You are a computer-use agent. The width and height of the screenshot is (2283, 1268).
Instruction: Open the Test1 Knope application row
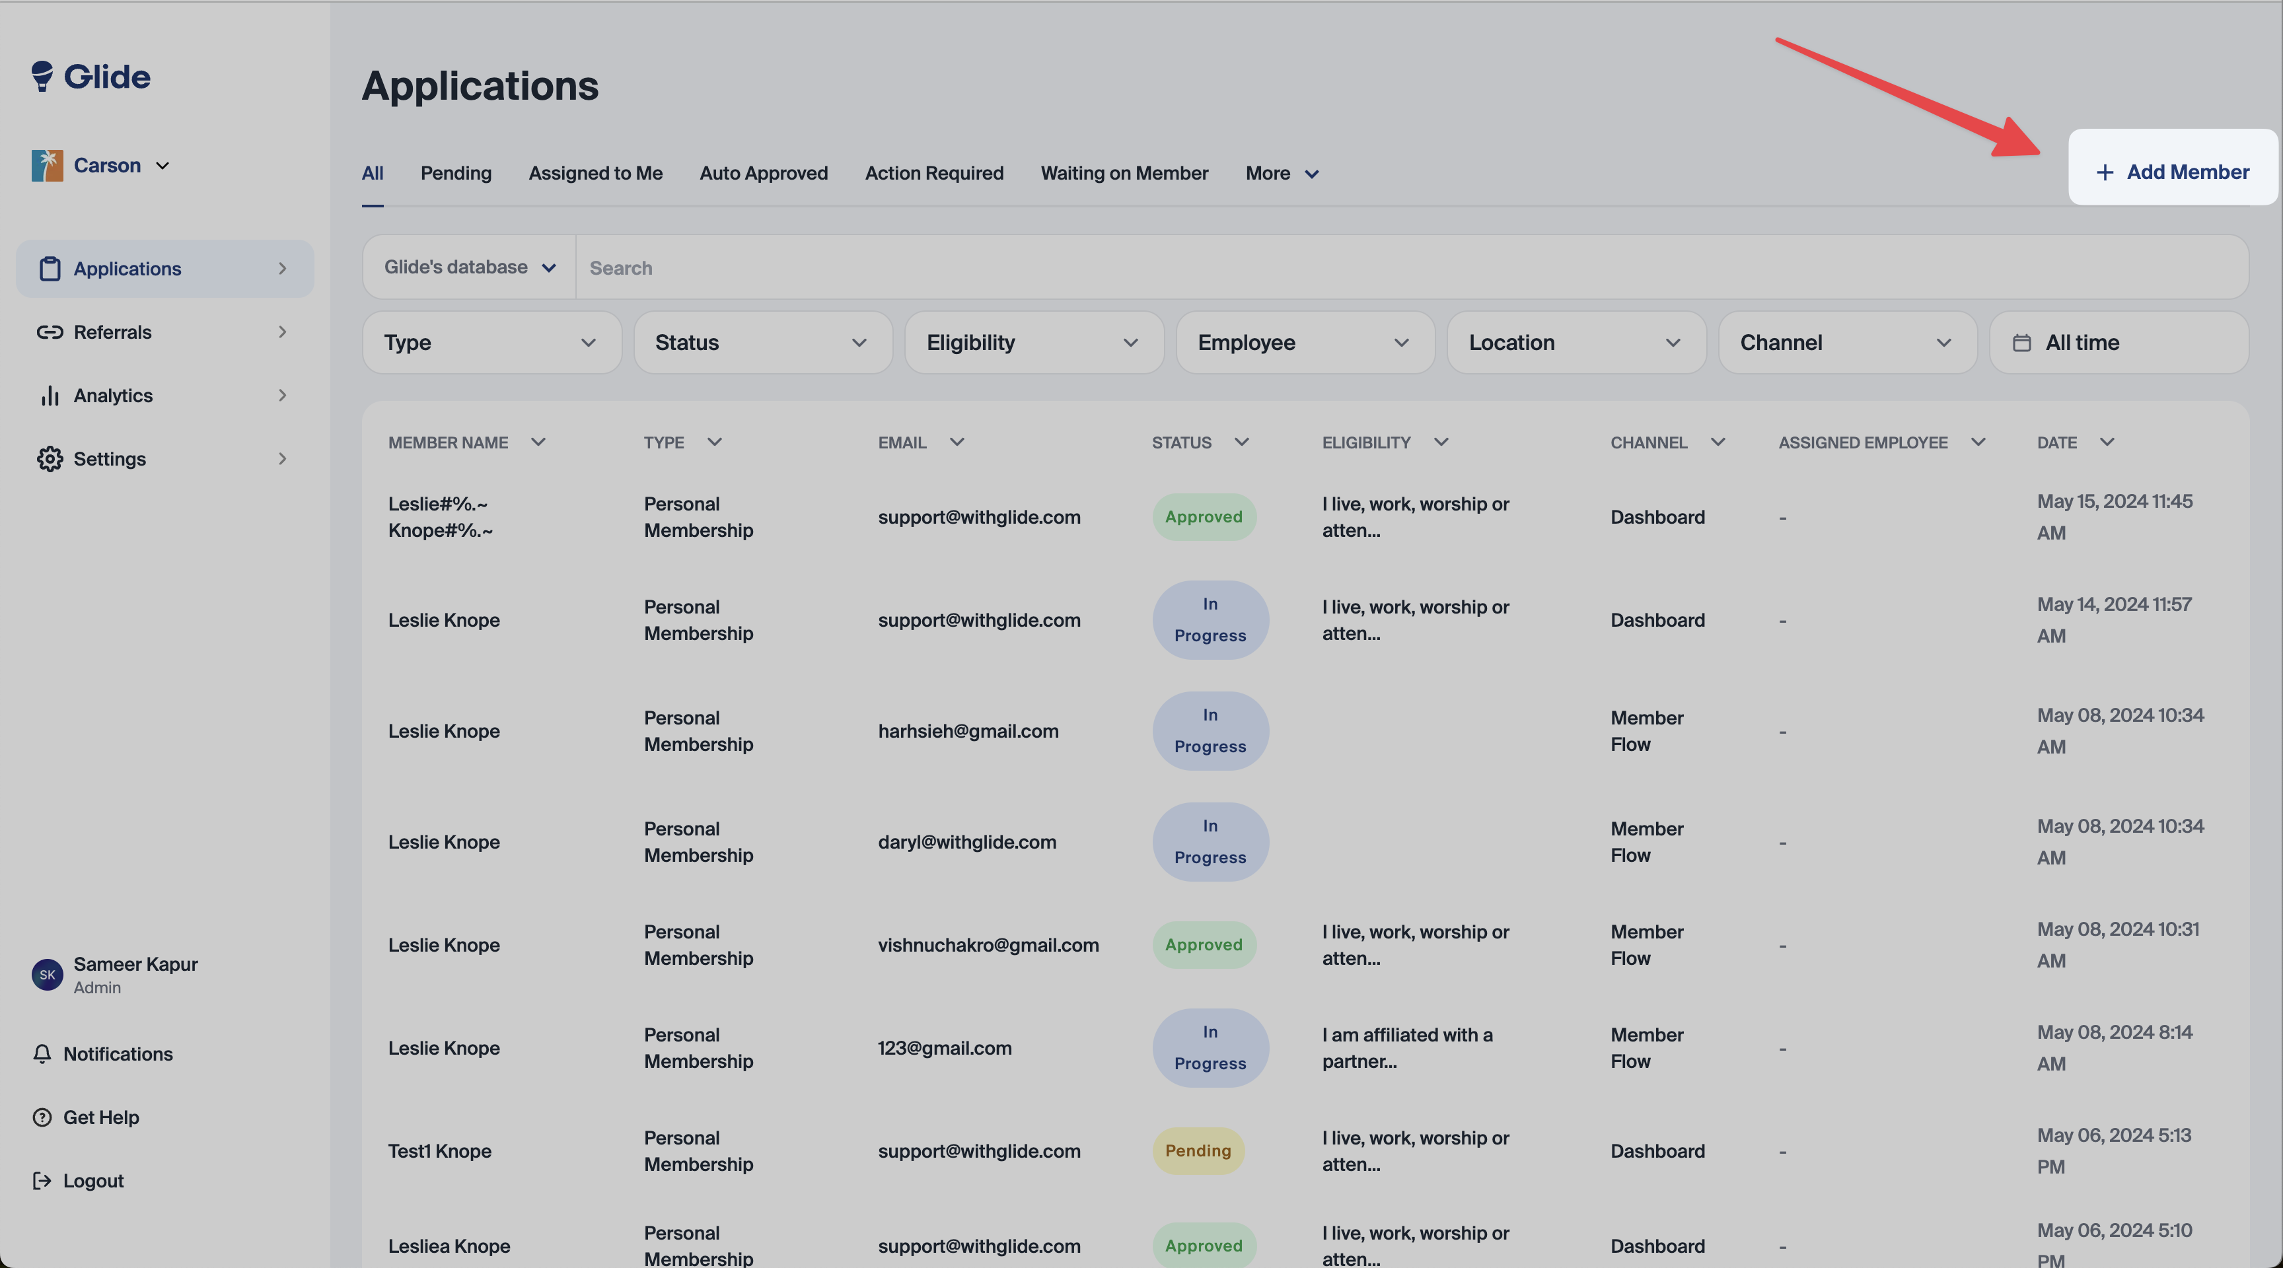(439, 1151)
